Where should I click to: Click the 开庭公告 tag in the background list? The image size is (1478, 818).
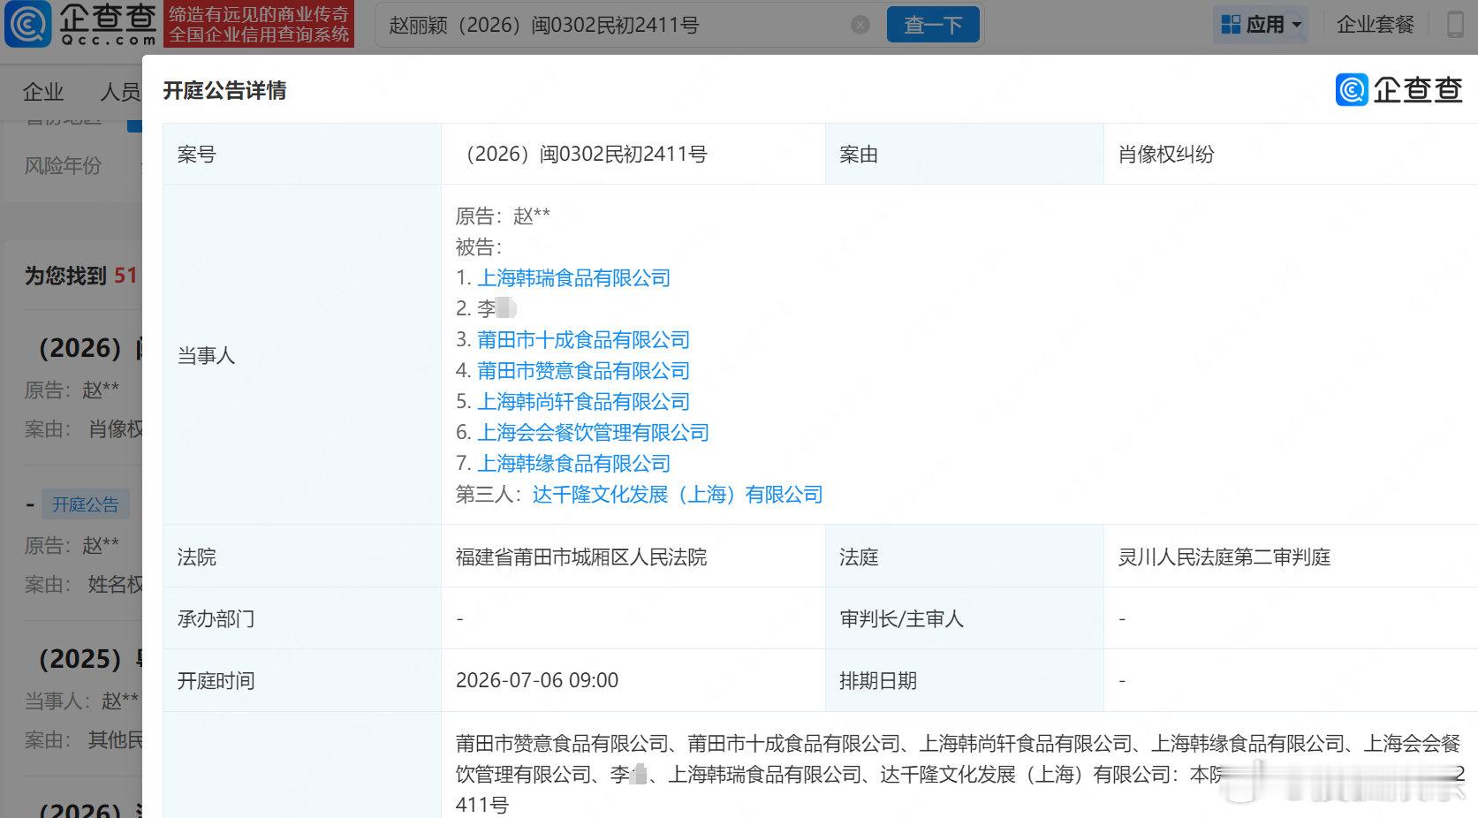(x=86, y=504)
